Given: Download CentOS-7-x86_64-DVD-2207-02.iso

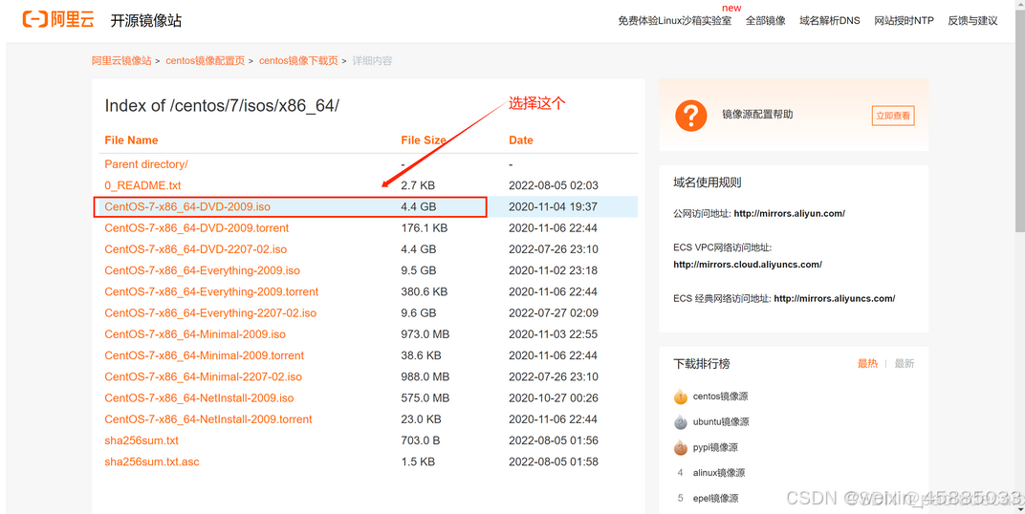Looking at the screenshot, I should point(195,249).
